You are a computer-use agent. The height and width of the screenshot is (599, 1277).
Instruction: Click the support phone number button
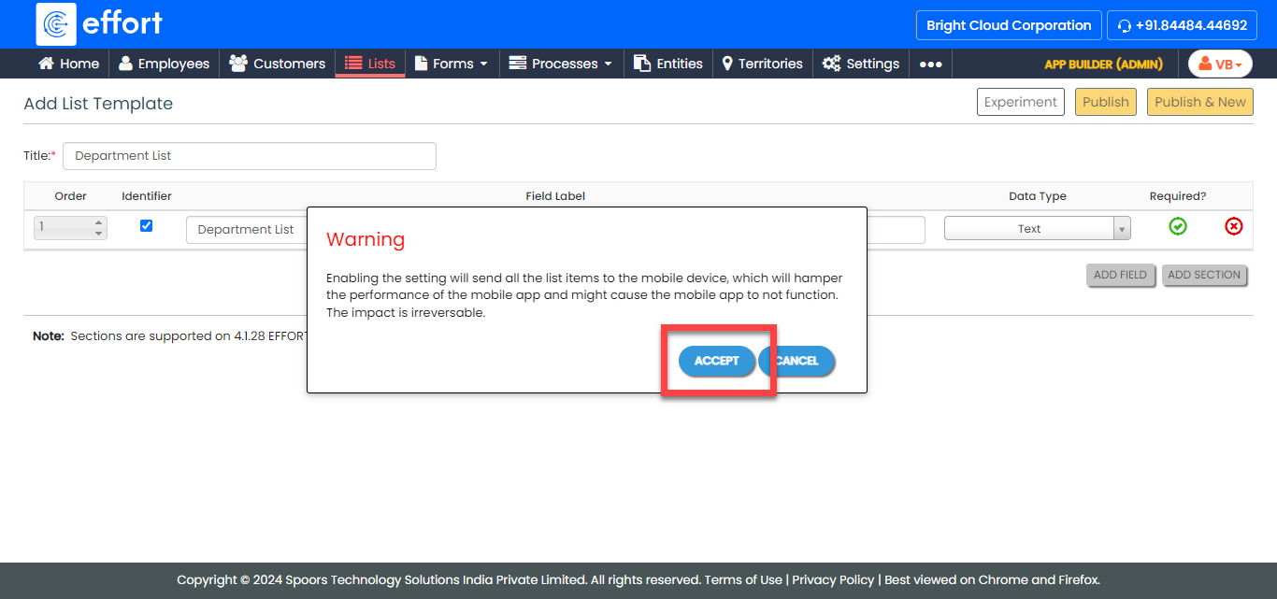click(x=1181, y=25)
